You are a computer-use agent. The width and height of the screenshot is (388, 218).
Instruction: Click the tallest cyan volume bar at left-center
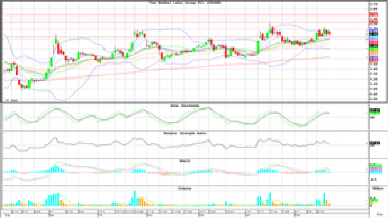[134, 198]
